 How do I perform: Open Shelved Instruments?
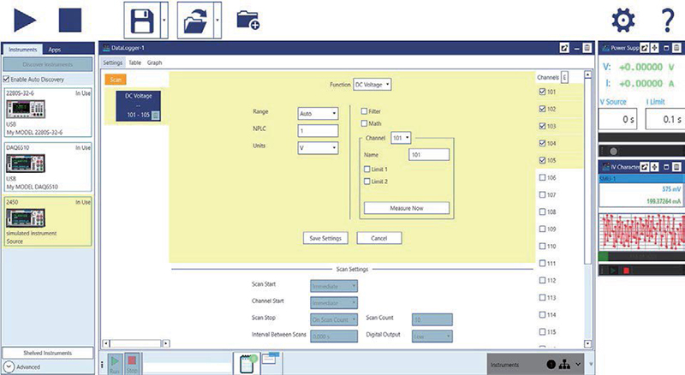[x=48, y=353]
